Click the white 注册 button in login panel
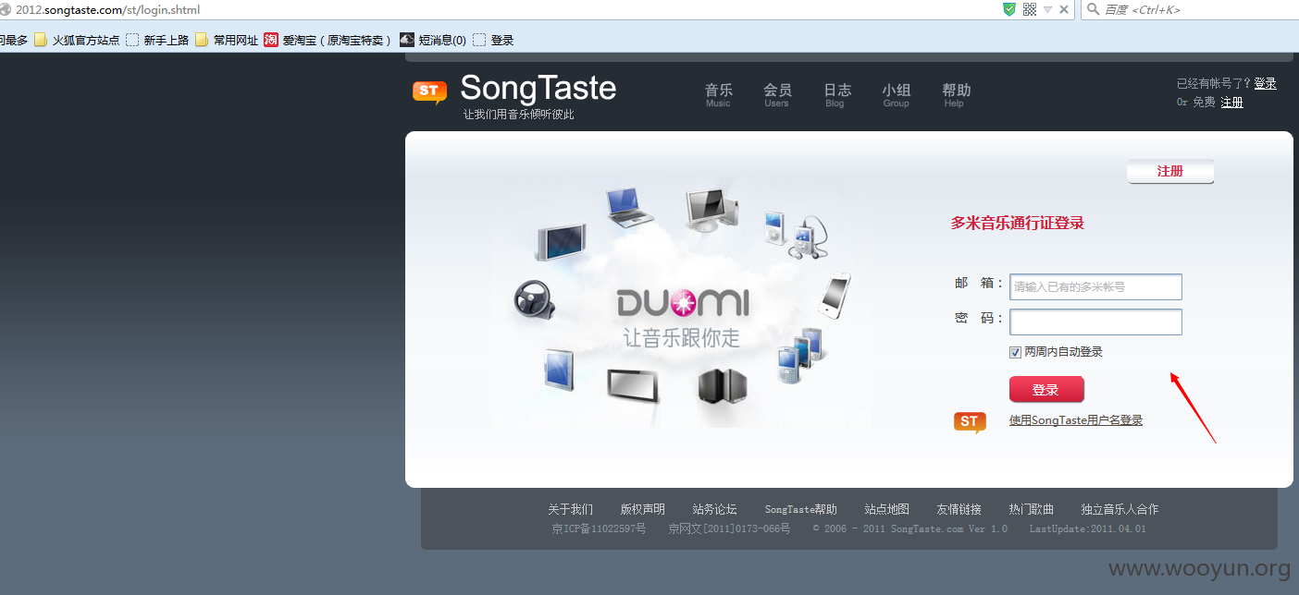The image size is (1299, 595). click(x=1170, y=171)
